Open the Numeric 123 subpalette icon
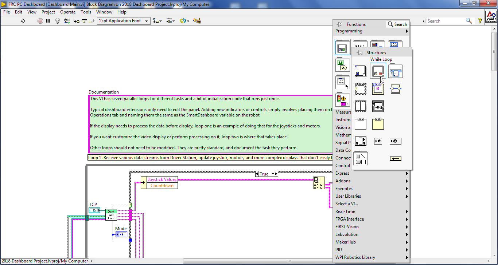The image size is (498, 265). point(396,44)
